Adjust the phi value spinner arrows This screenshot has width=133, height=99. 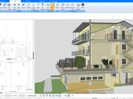[24, 96]
